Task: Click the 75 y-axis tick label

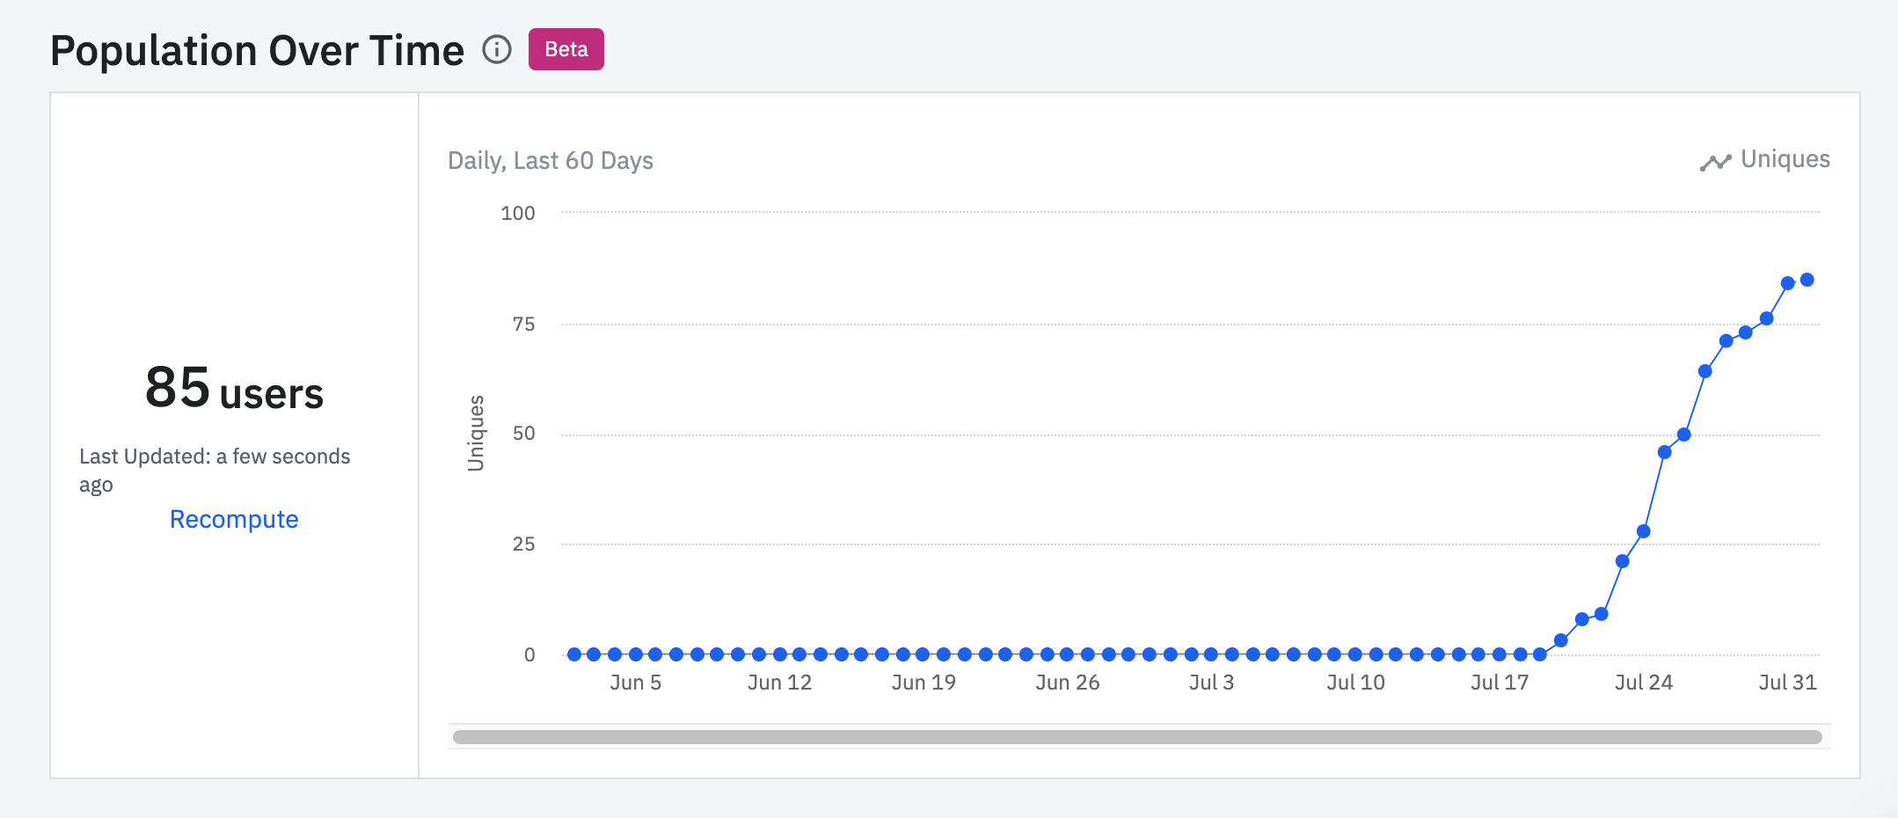Action: pyautogui.click(x=523, y=325)
